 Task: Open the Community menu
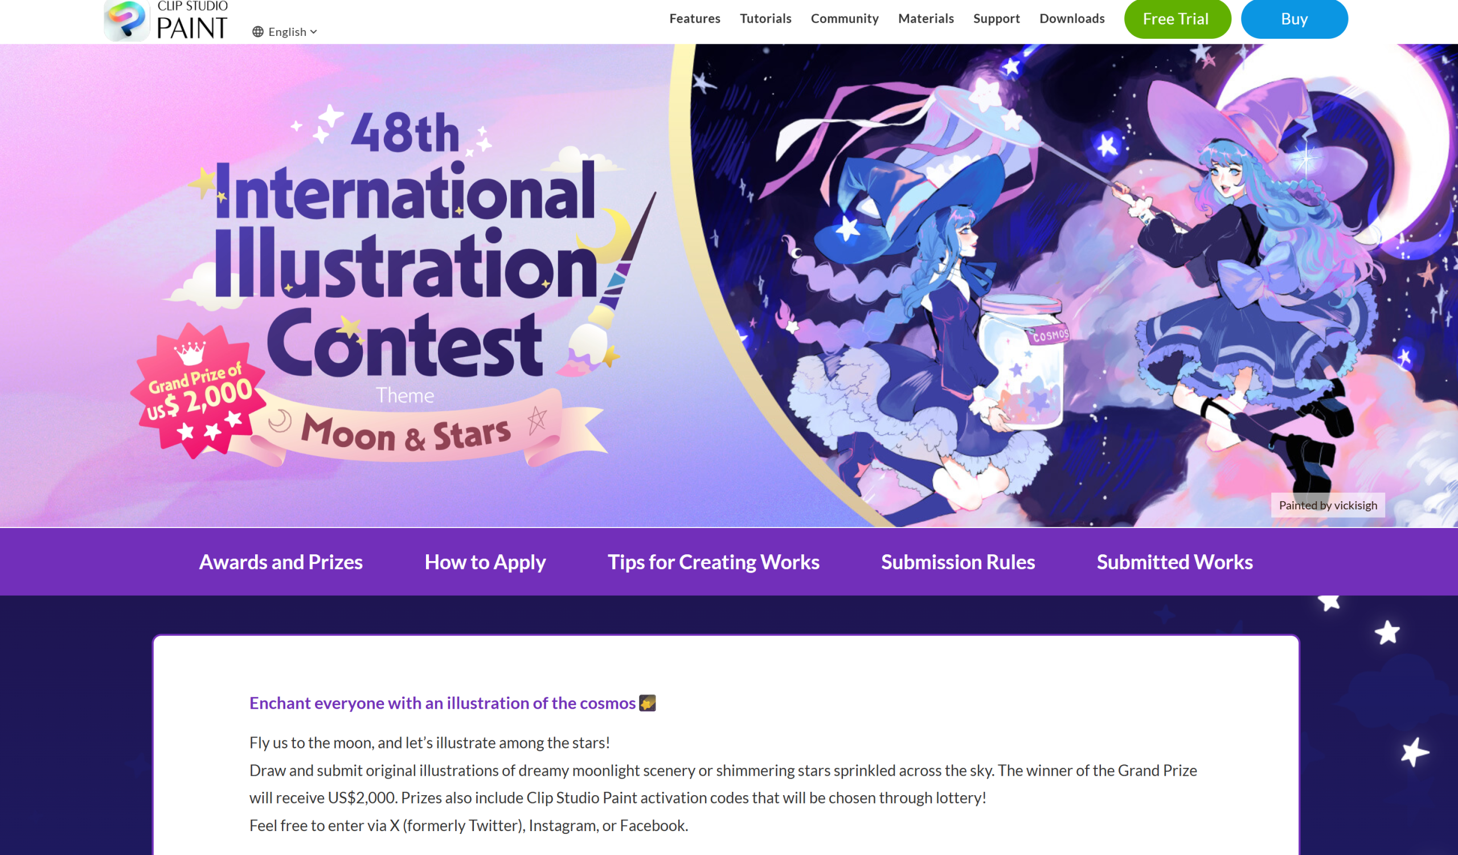(845, 18)
